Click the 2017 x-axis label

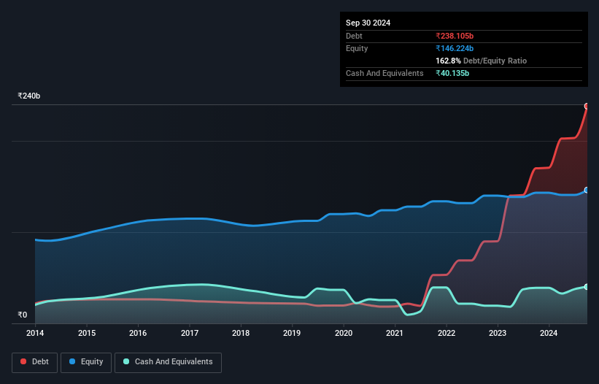coord(190,333)
